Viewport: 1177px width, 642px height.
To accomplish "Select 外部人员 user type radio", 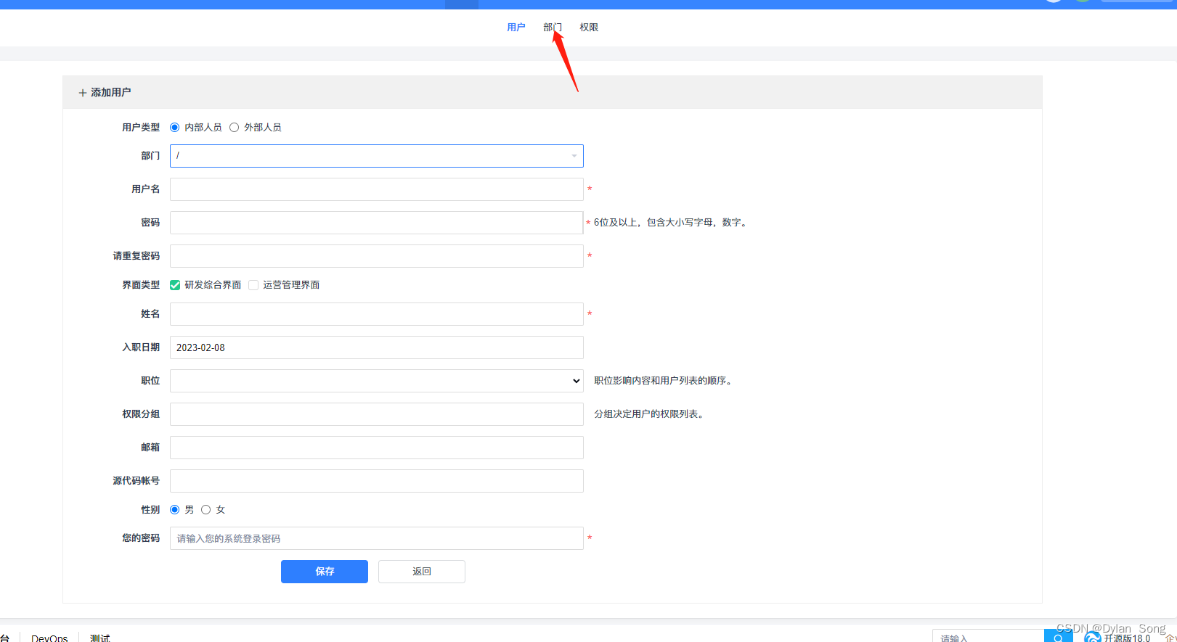I will click(x=234, y=128).
